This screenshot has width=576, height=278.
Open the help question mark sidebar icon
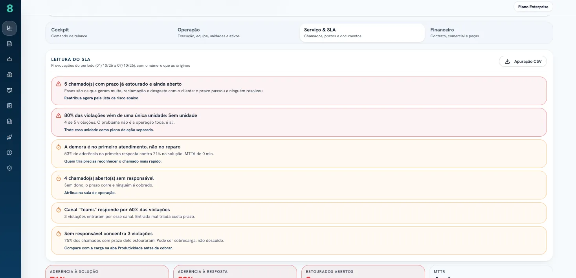click(x=9, y=152)
